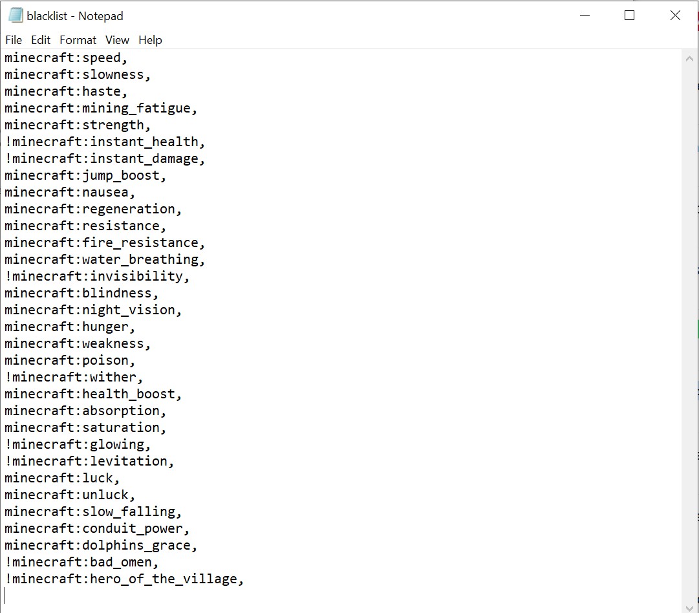Minimize the Notepad window
Image resolution: width=699 pixels, height=613 pixels.
pos(585,16)
